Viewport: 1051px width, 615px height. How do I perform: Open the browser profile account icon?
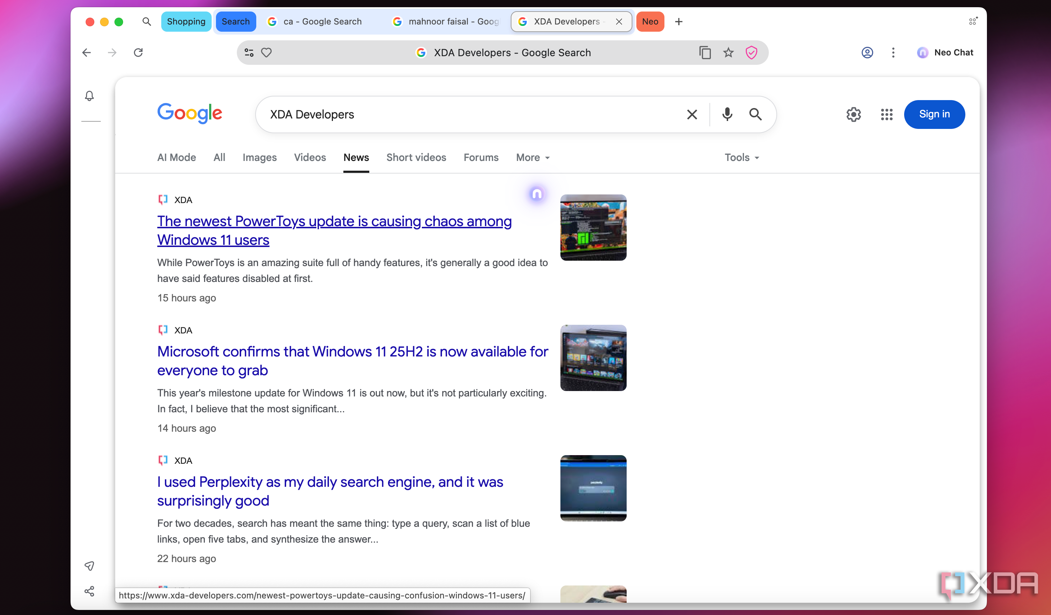tap(867, 53)
